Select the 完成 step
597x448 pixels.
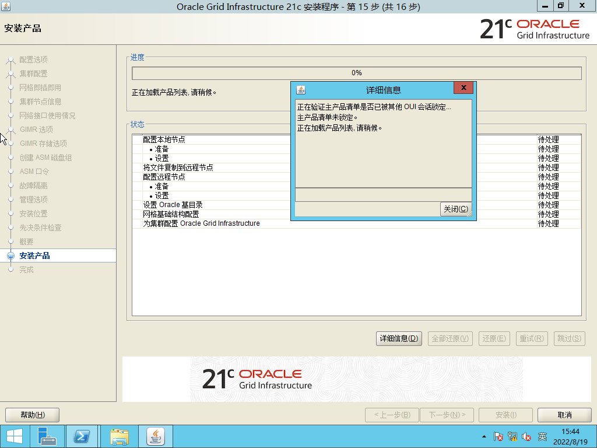(x=26, y=269)
